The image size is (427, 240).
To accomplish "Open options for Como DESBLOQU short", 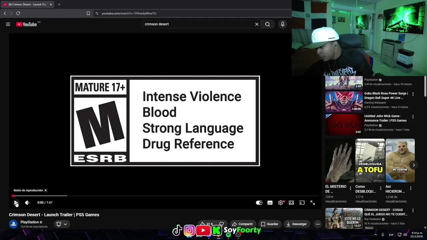I will coord(380,188).
